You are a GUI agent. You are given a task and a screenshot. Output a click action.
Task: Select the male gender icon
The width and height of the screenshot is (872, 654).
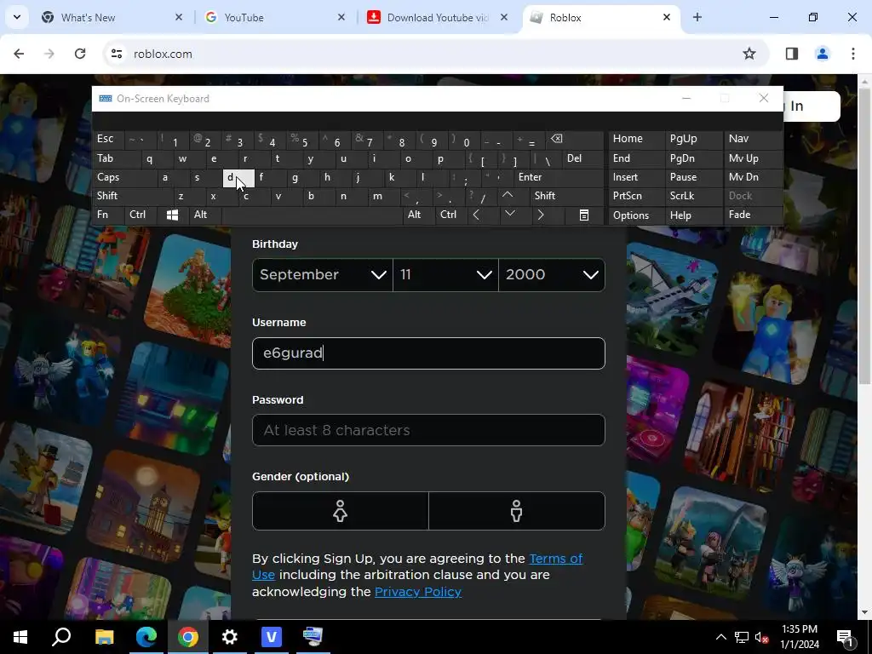[x=517, y=511]
